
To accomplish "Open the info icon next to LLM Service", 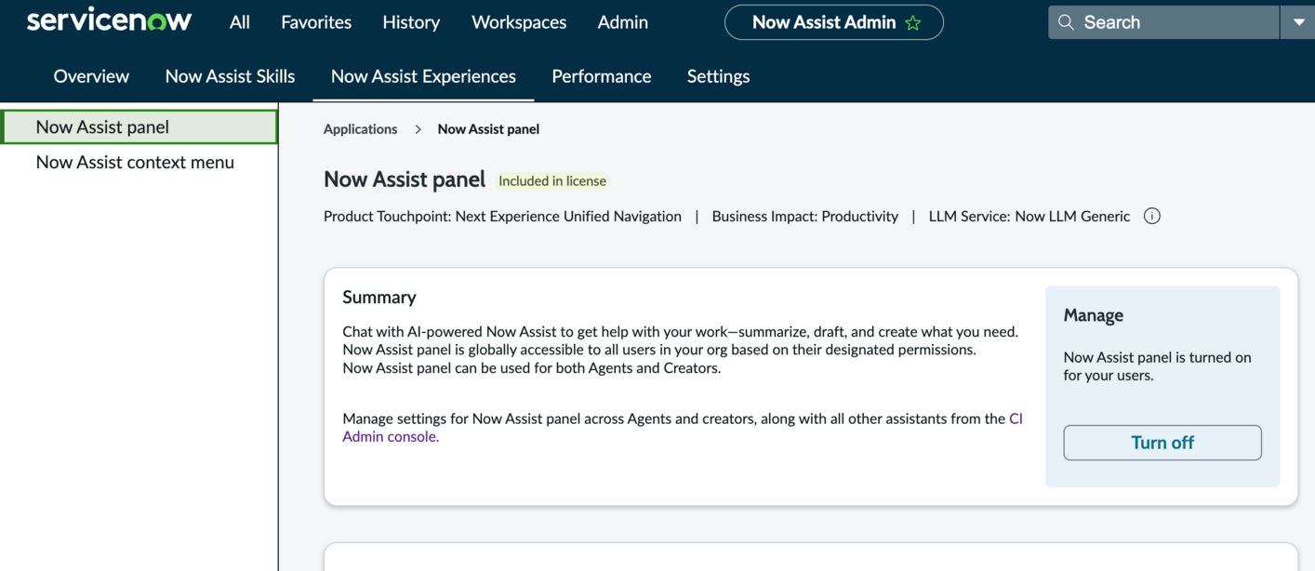I will (x=1151, y=216).
